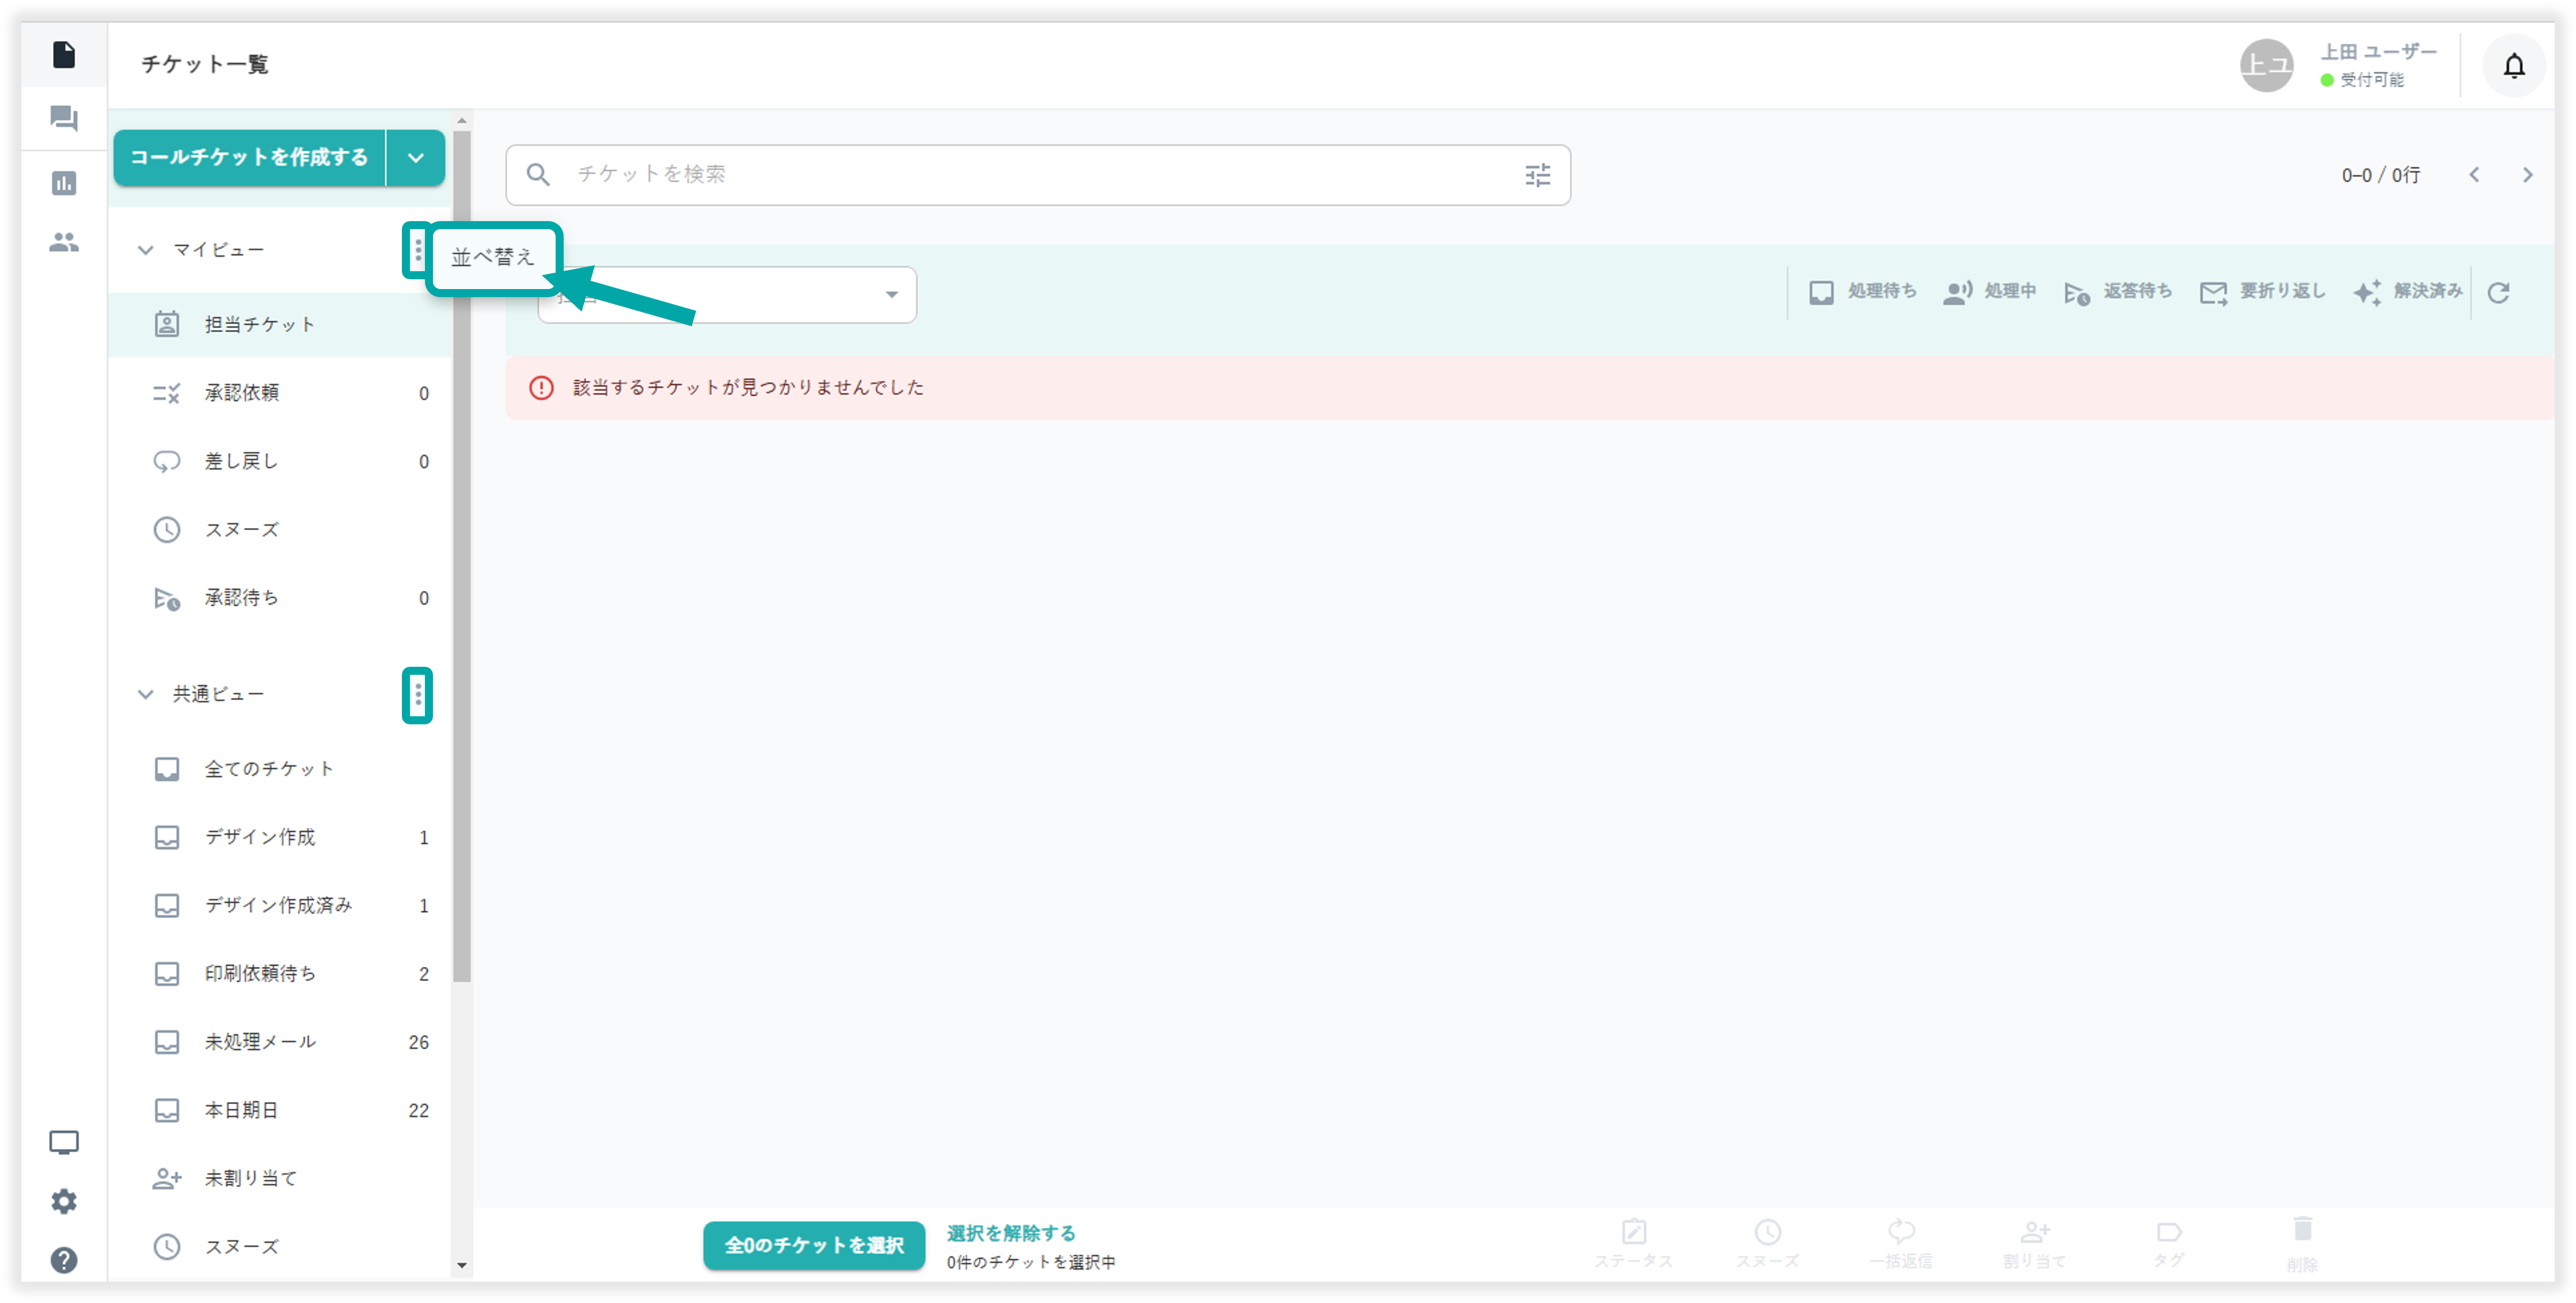
Task: Open the reports chart icon in sidebar
Action: (64, 183)
